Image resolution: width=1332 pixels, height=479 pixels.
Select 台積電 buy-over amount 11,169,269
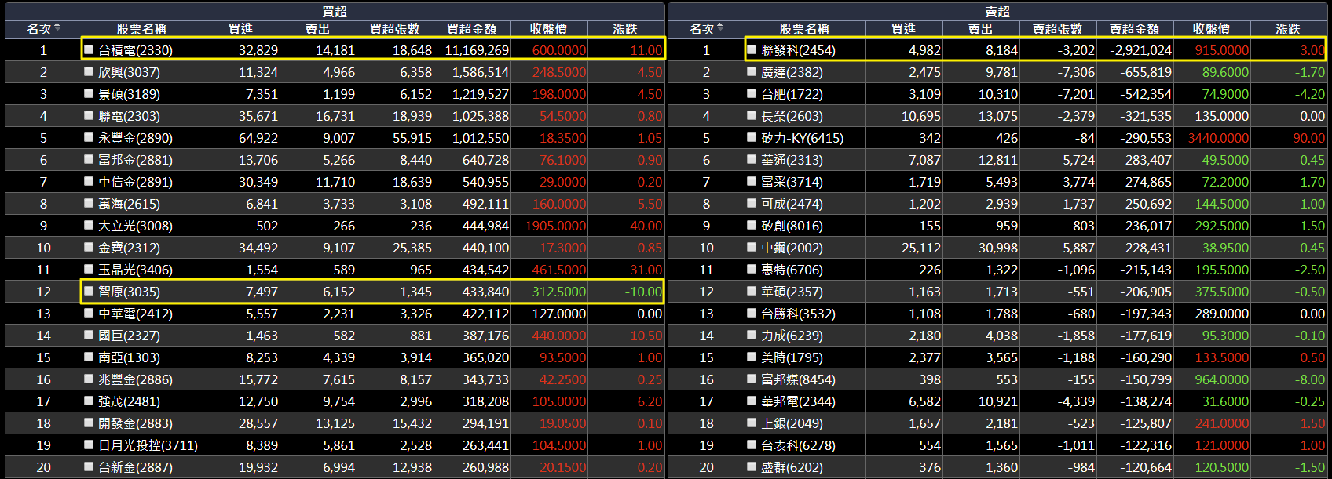tap(477, 50)
